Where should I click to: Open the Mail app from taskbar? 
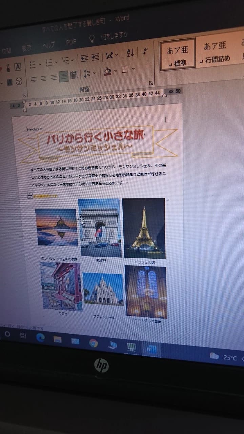pyautogui.click(x=75, y=341)
